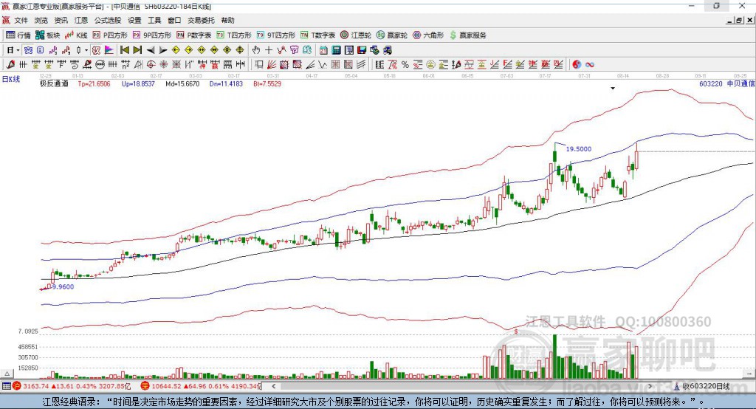Click the 19.5000 high price label
Image resolution: width=756 pixels, height=409 pixels.
click(x=578, y=149)
